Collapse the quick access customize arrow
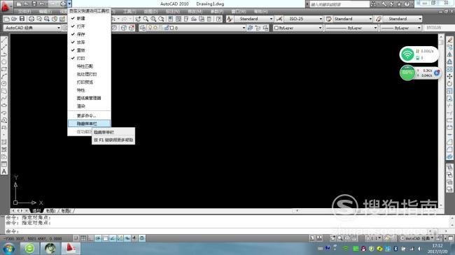Viewport: 455px width, 255px height. [x=69, y=3]
